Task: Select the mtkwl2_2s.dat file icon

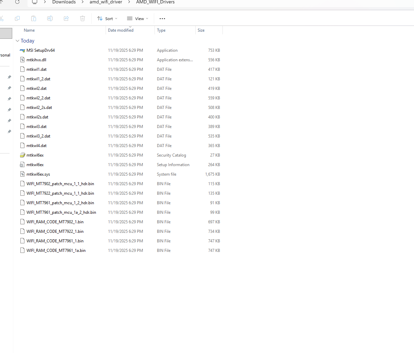Action: point(22,108)
